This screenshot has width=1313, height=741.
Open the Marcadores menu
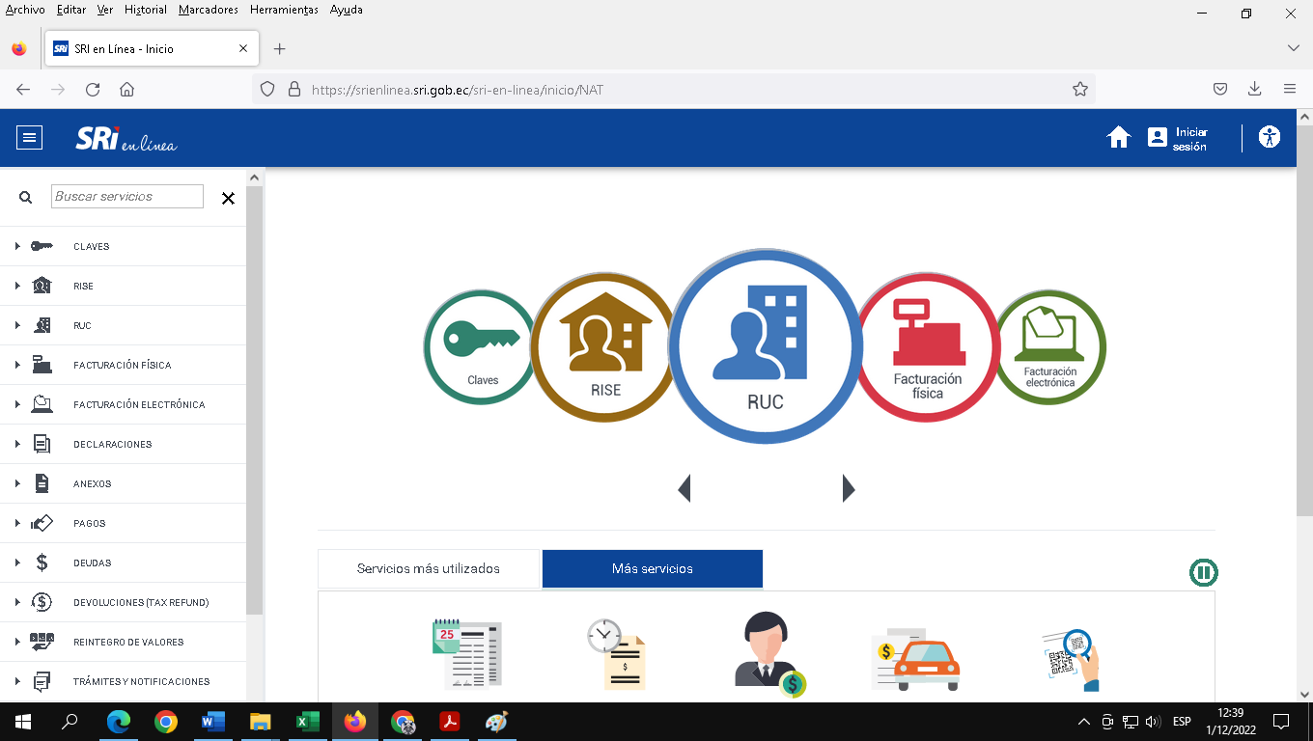208,10
